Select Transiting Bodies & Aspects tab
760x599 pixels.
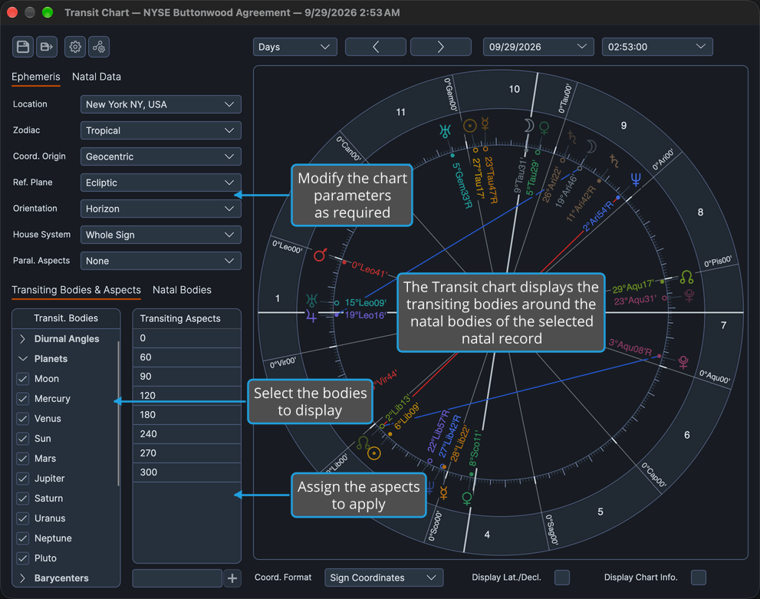point(76,290)
